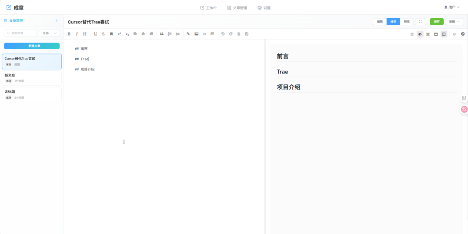Viewport: 468px width, 234px height.
Task: Switch to 预览 mode
Action: point(407,21)
